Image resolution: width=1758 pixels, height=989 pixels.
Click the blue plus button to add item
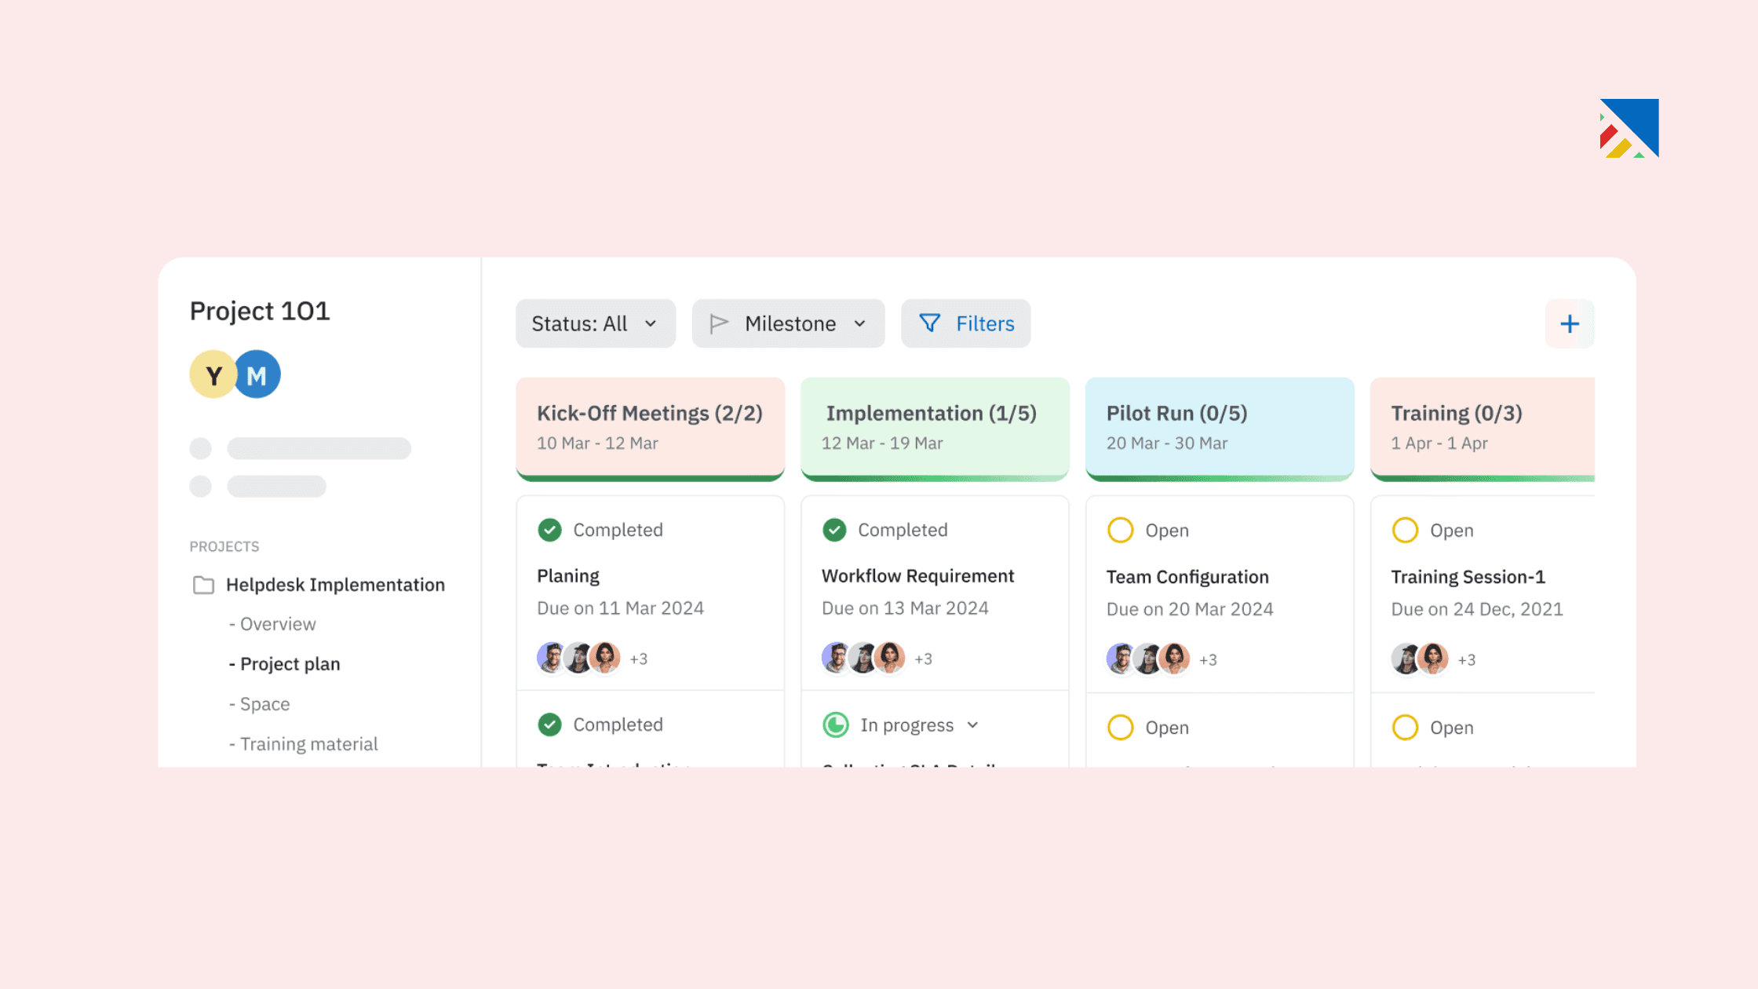click(x=1569, y=323)
